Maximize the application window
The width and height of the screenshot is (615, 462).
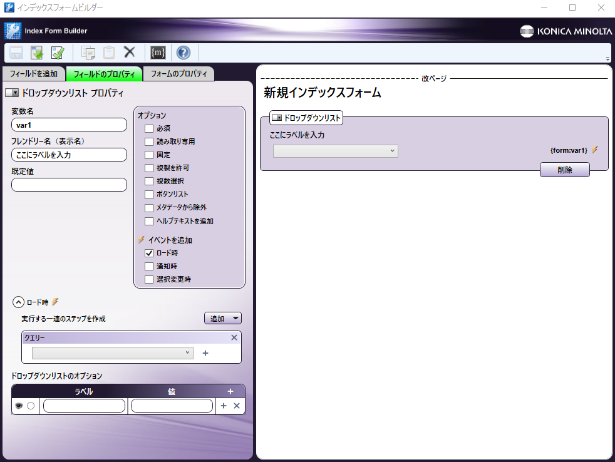pos(572,8)
